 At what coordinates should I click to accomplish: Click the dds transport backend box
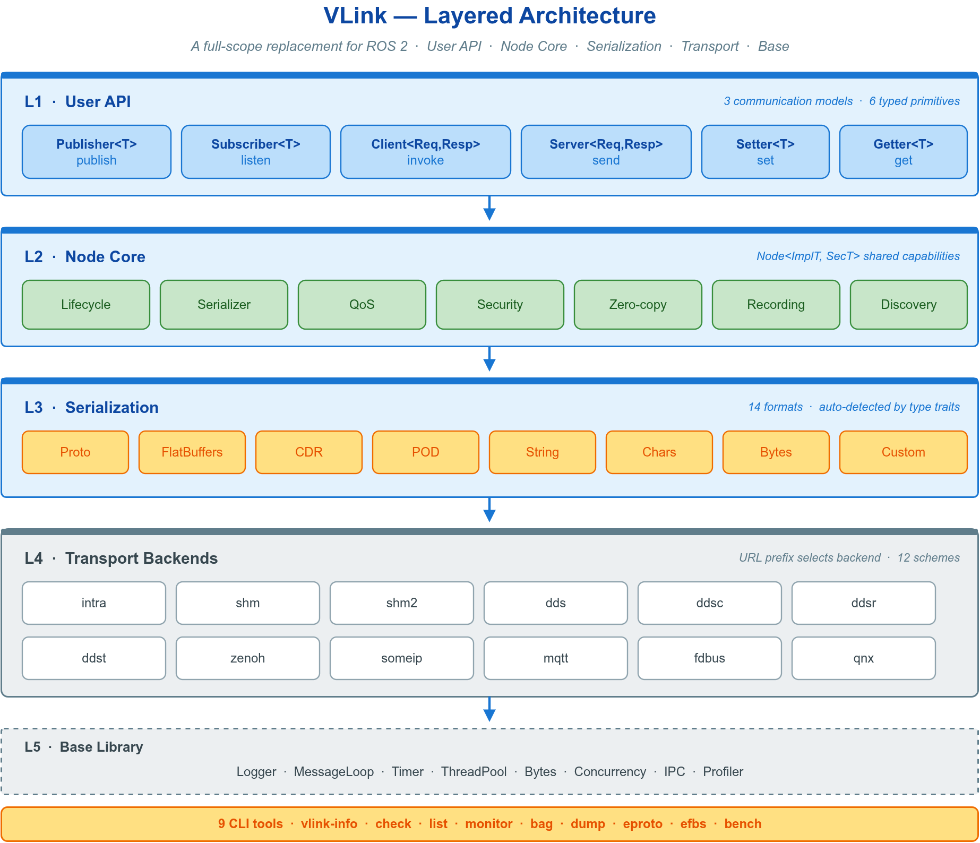[x=556, y=603]
